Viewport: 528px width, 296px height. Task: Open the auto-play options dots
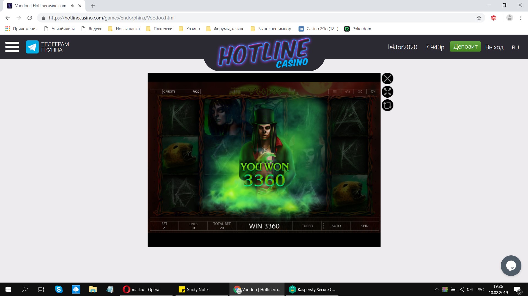324,226
